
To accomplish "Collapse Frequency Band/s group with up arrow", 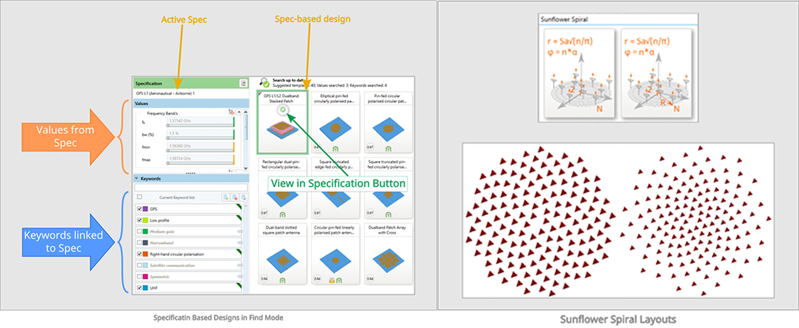I will click(239, 112).
